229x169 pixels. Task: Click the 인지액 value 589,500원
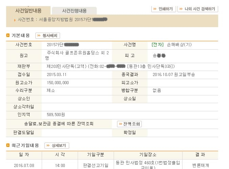coord(56,115)
